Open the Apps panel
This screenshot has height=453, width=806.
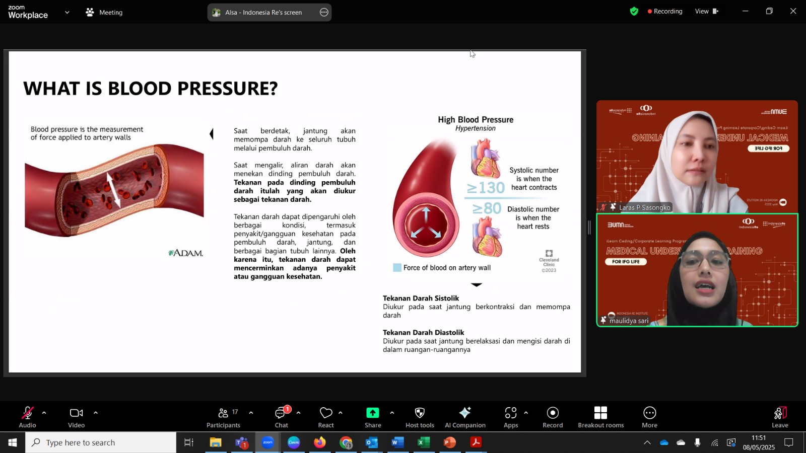point(511,417)
